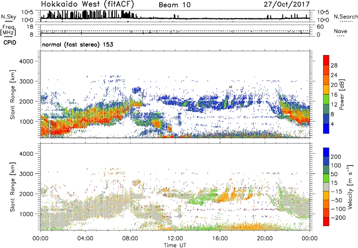The width and height of the screenshot is (358, 248).
Task: Click the '28' power colorbar value
Action: click(x=334, y=65)
